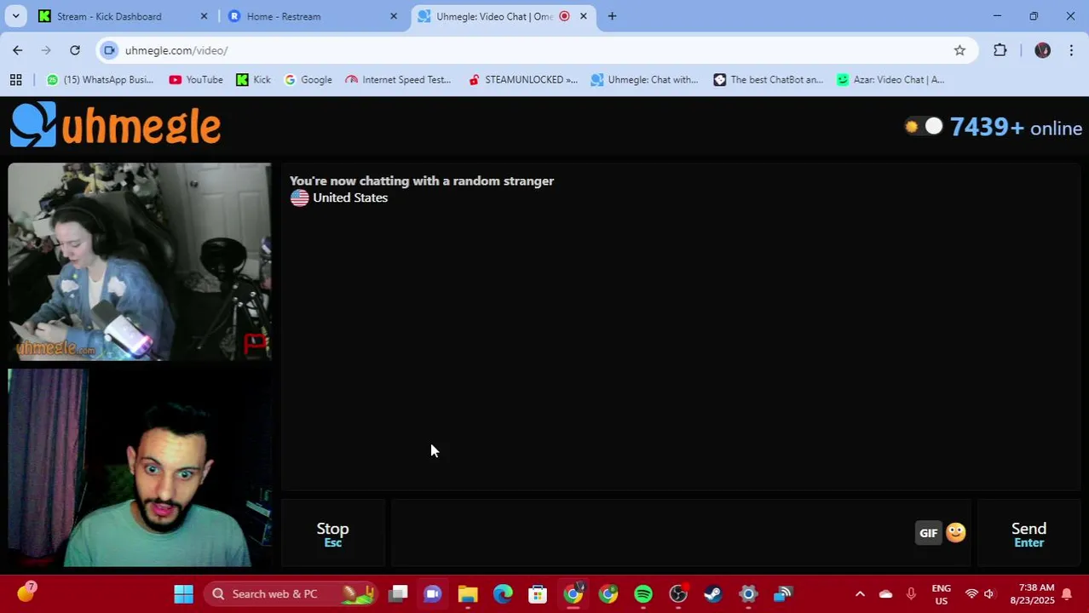This screenshot has height=613, width=1089.
Task: Open OBS Studio from the taskbar
Action: 678,593
